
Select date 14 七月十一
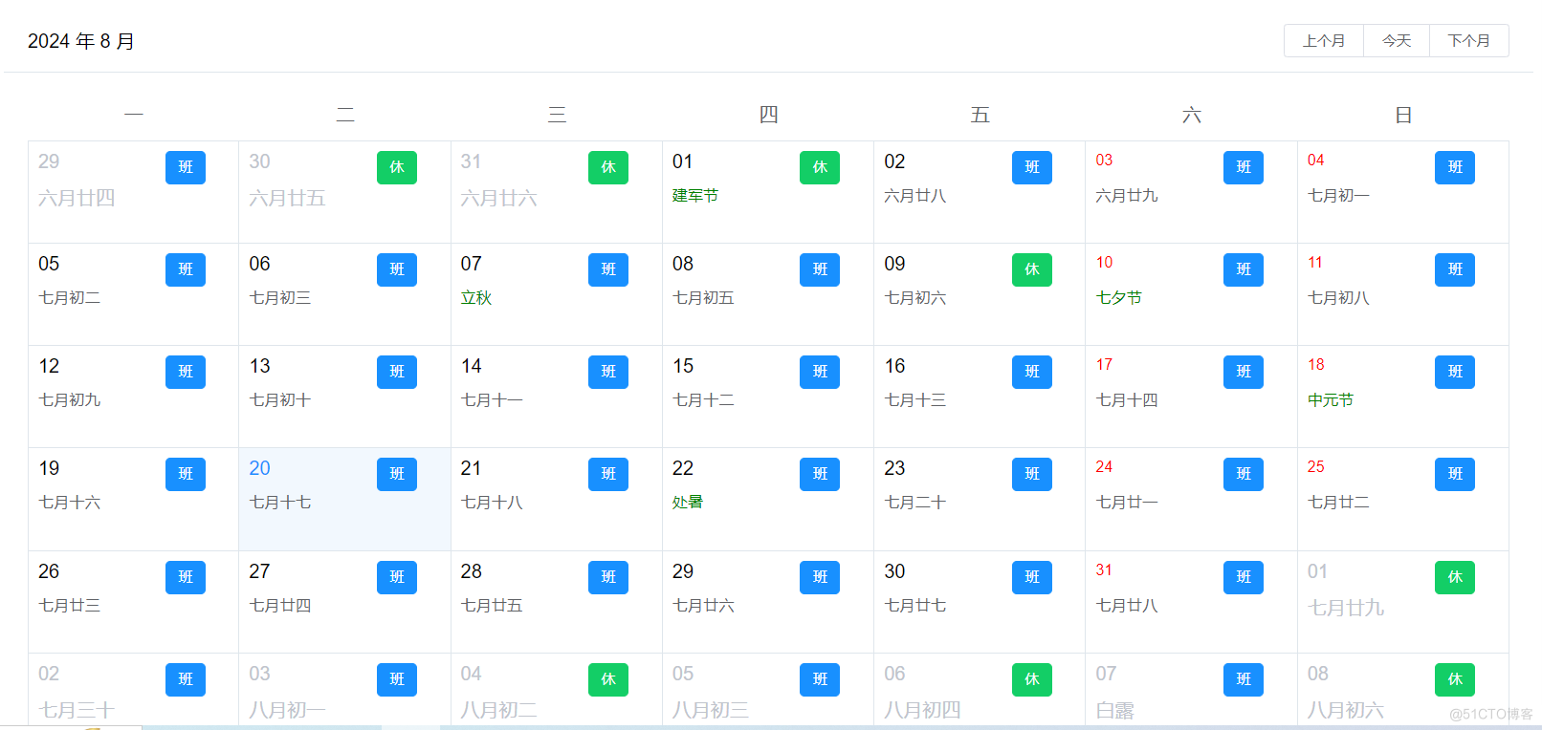[x=556, y=397]
